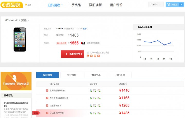Click the return-arrow service promise icon

point(98,56)
